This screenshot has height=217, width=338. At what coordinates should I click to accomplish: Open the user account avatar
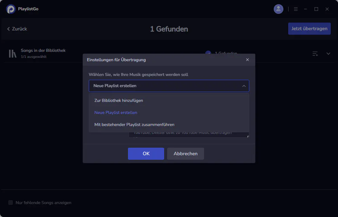point(278,9)
